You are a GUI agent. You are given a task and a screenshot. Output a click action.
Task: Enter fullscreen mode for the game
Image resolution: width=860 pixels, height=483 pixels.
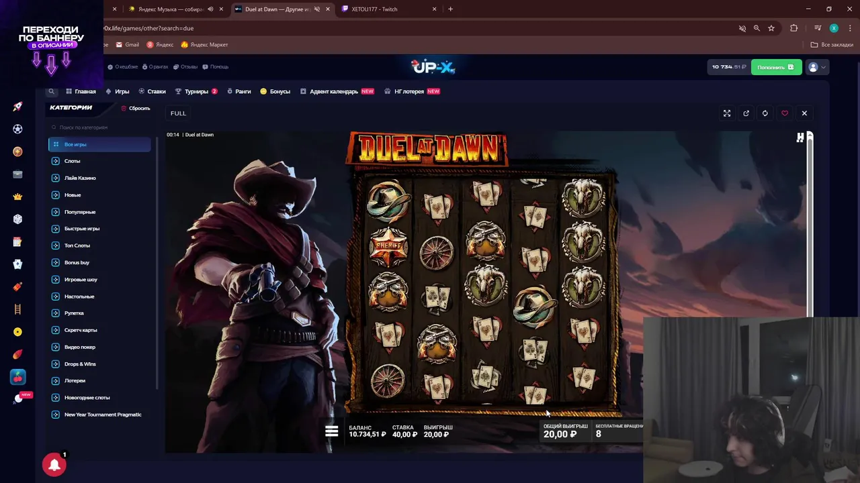tap(727, 113)
